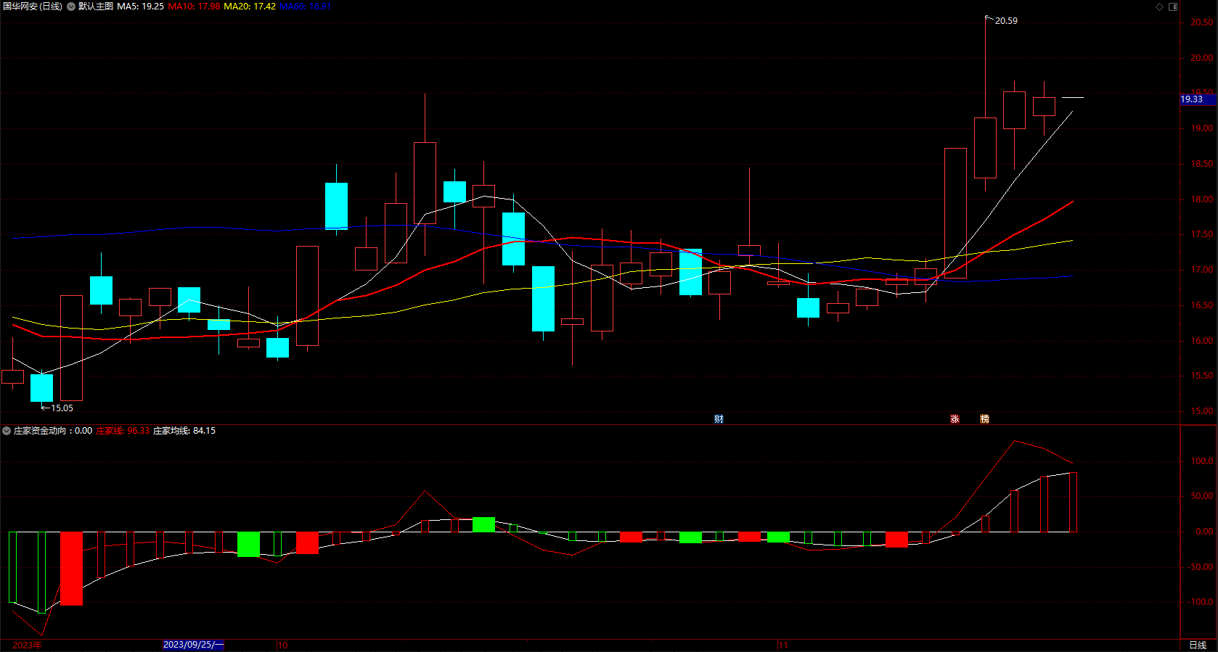Click the 17.00 price axis label

pos(1201,270)
